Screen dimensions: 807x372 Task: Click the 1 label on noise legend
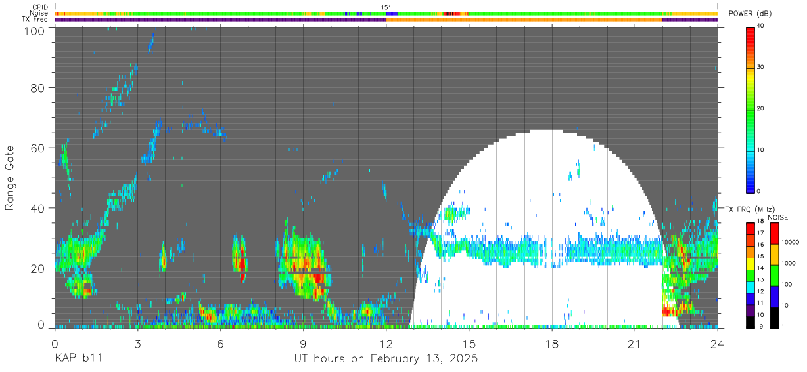click(x=783, y=327)
